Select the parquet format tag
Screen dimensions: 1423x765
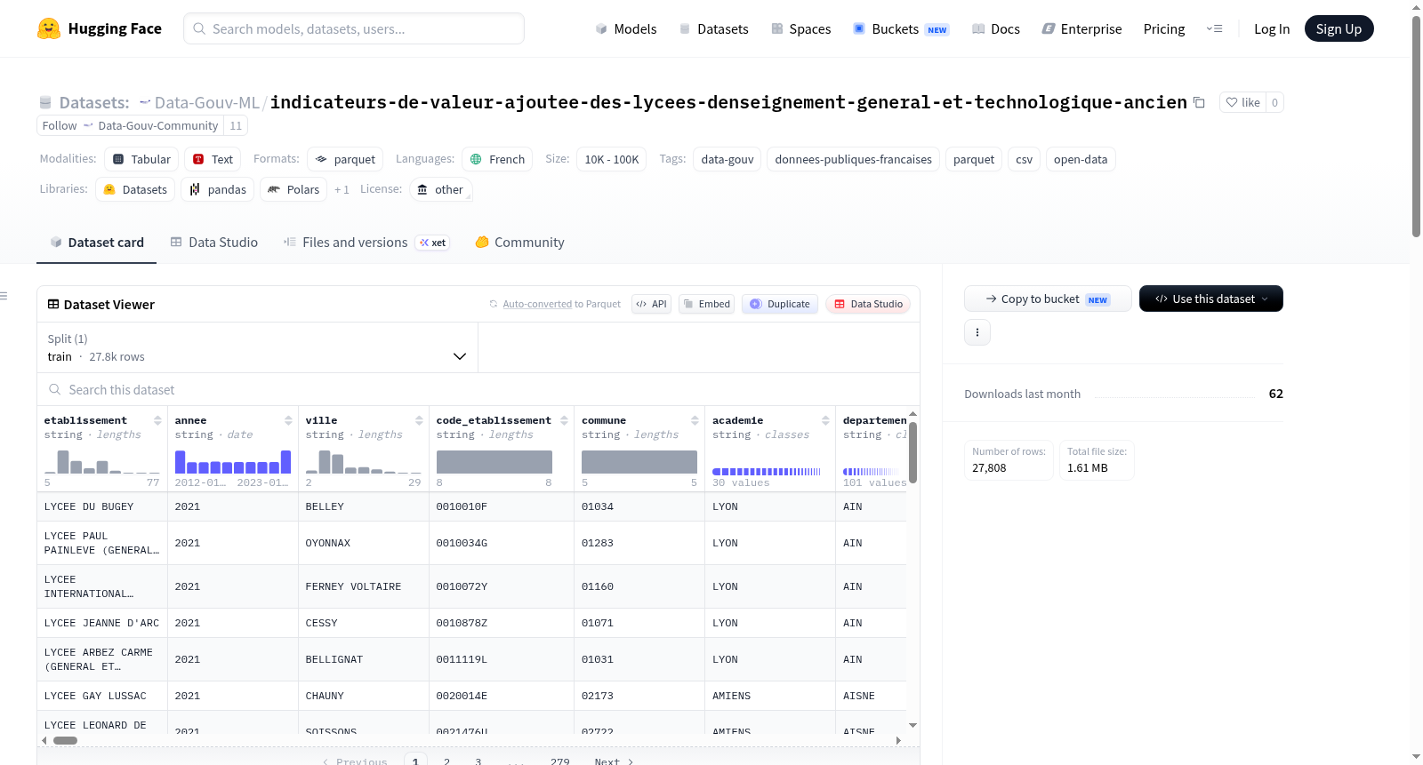click(345, 159)
